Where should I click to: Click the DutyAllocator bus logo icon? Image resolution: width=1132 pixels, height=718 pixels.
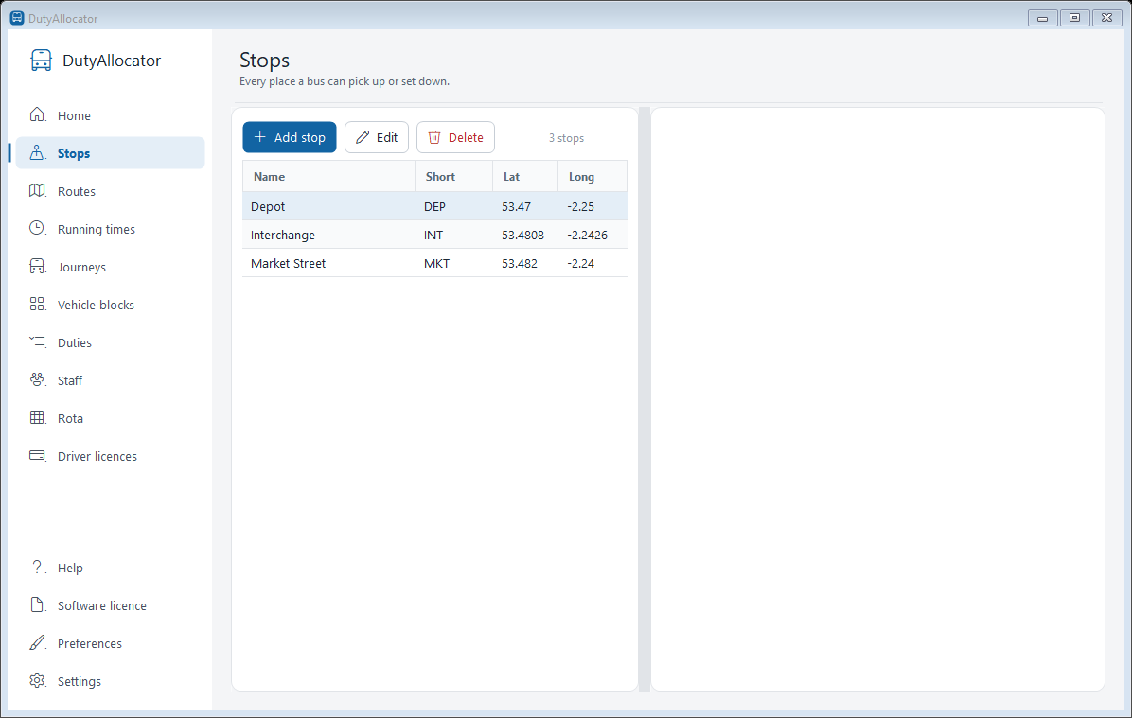coord(41,61)
